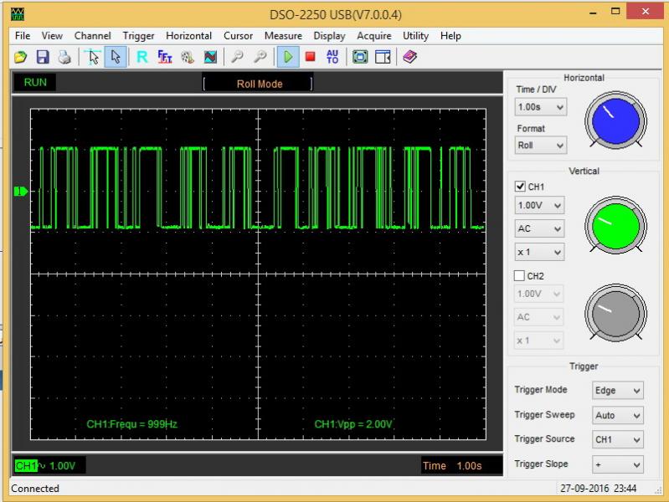
Task: Click the Roll Mode label
Action: [260, 84]
